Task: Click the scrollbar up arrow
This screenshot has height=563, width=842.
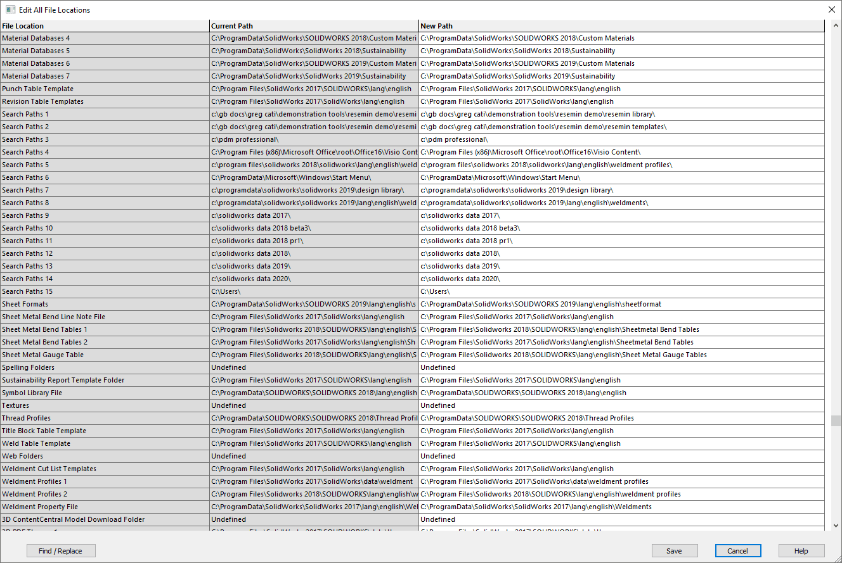Action: click(x=836, y=25)
